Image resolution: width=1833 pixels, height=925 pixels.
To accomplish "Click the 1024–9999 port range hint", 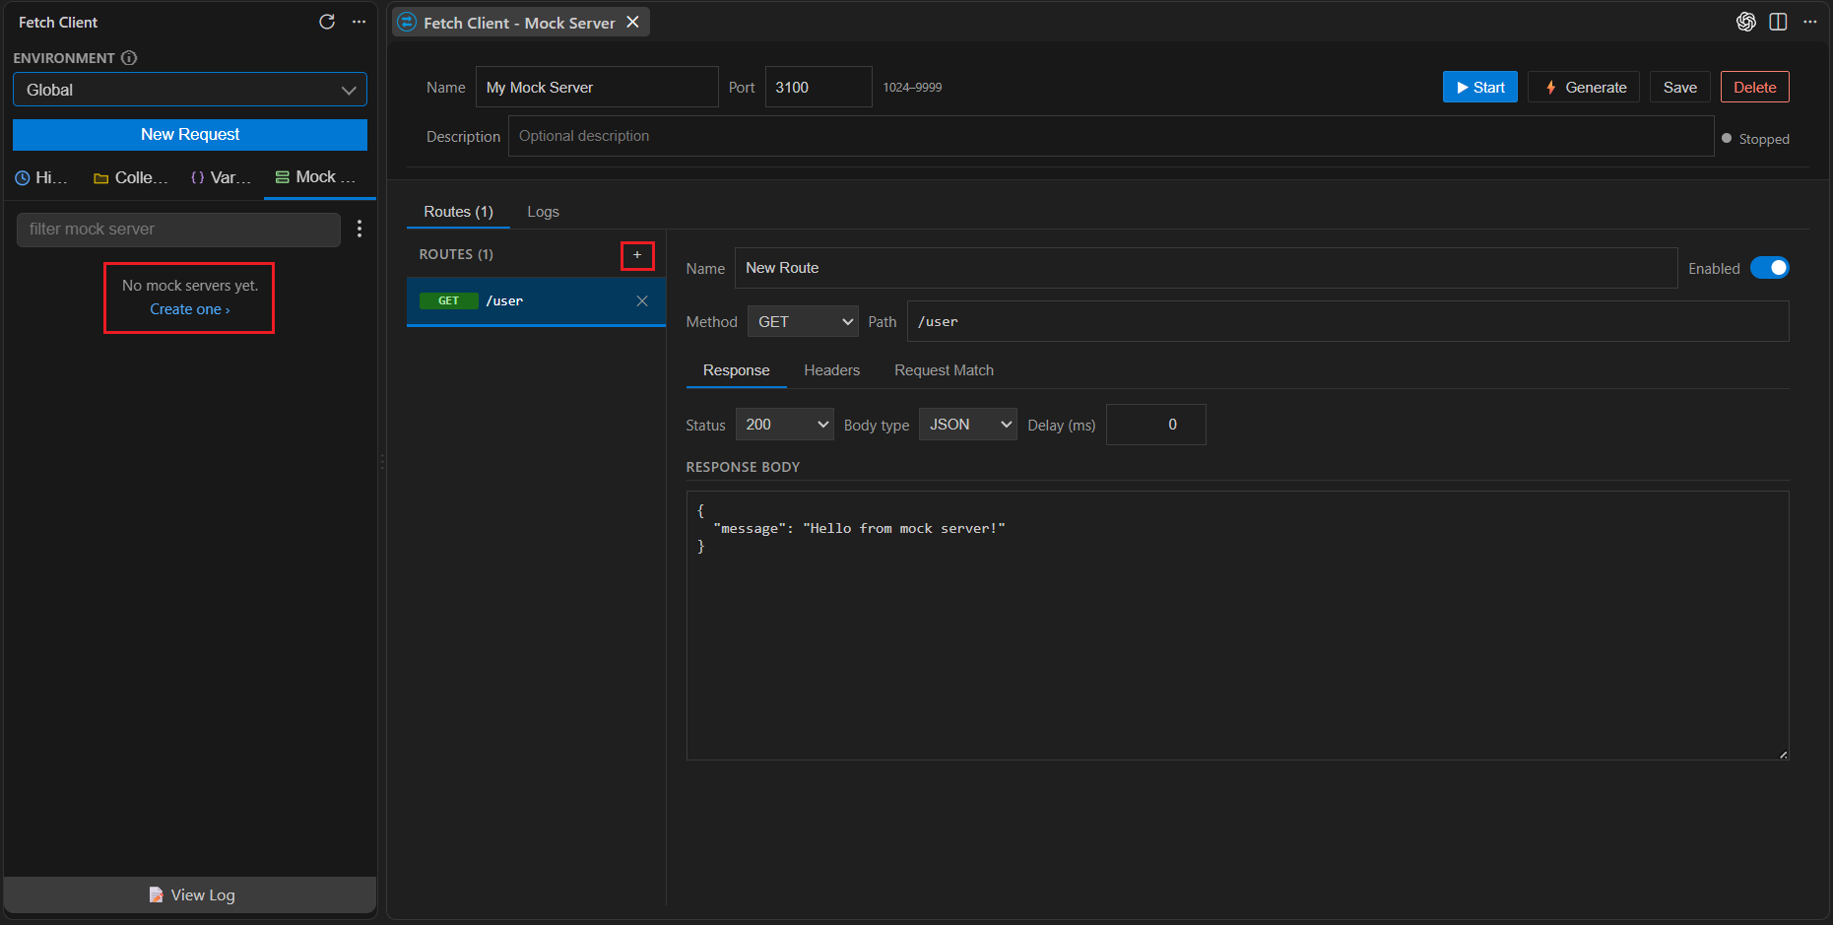I will point(912,88).
